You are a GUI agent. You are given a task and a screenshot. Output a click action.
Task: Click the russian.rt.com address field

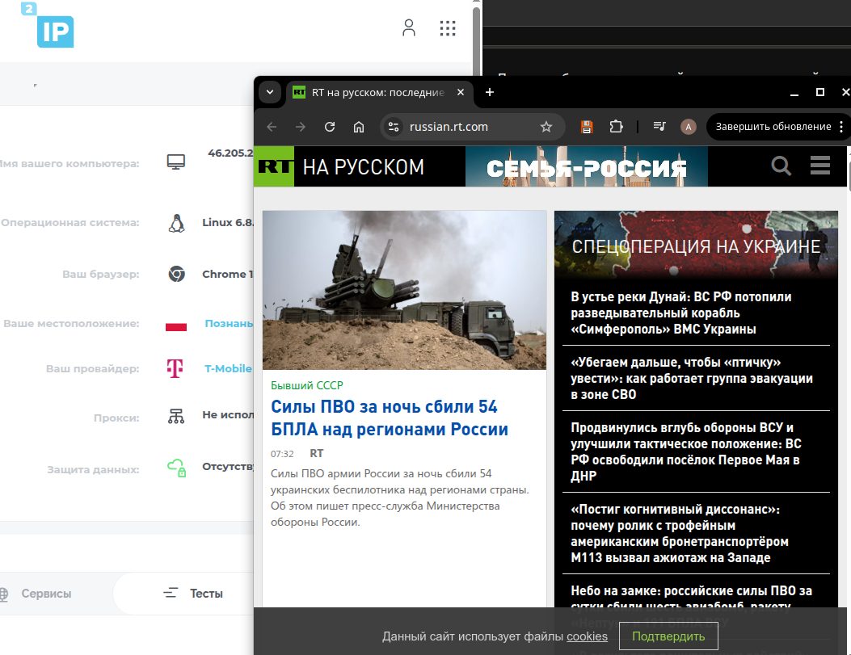click(473, 127)
